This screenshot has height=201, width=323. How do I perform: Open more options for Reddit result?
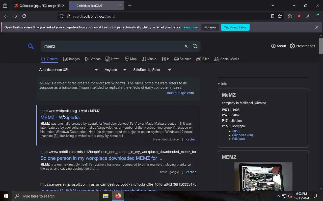tap(182, 172)
